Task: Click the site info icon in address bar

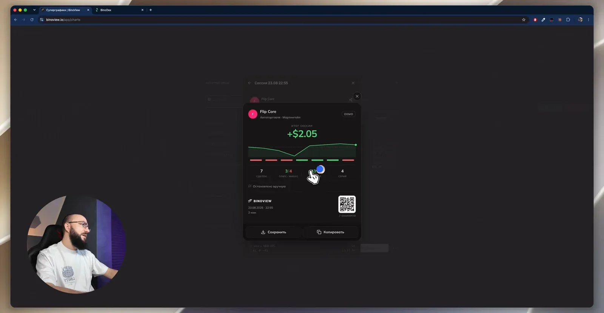Action: [x=42, y=20]
